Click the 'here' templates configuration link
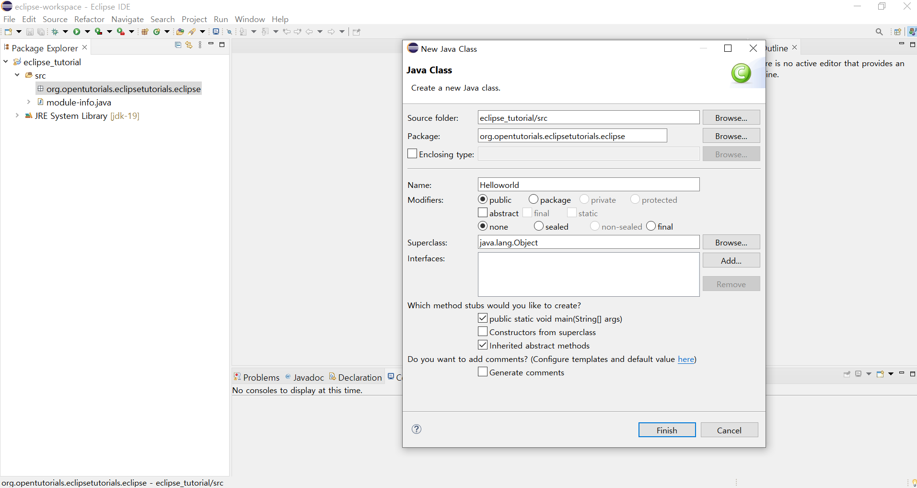Viewport: 917px width, 488px height. tap(686, 359)
